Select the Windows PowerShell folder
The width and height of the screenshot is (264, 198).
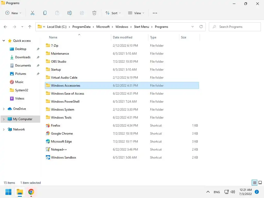[x=122, y=102]
